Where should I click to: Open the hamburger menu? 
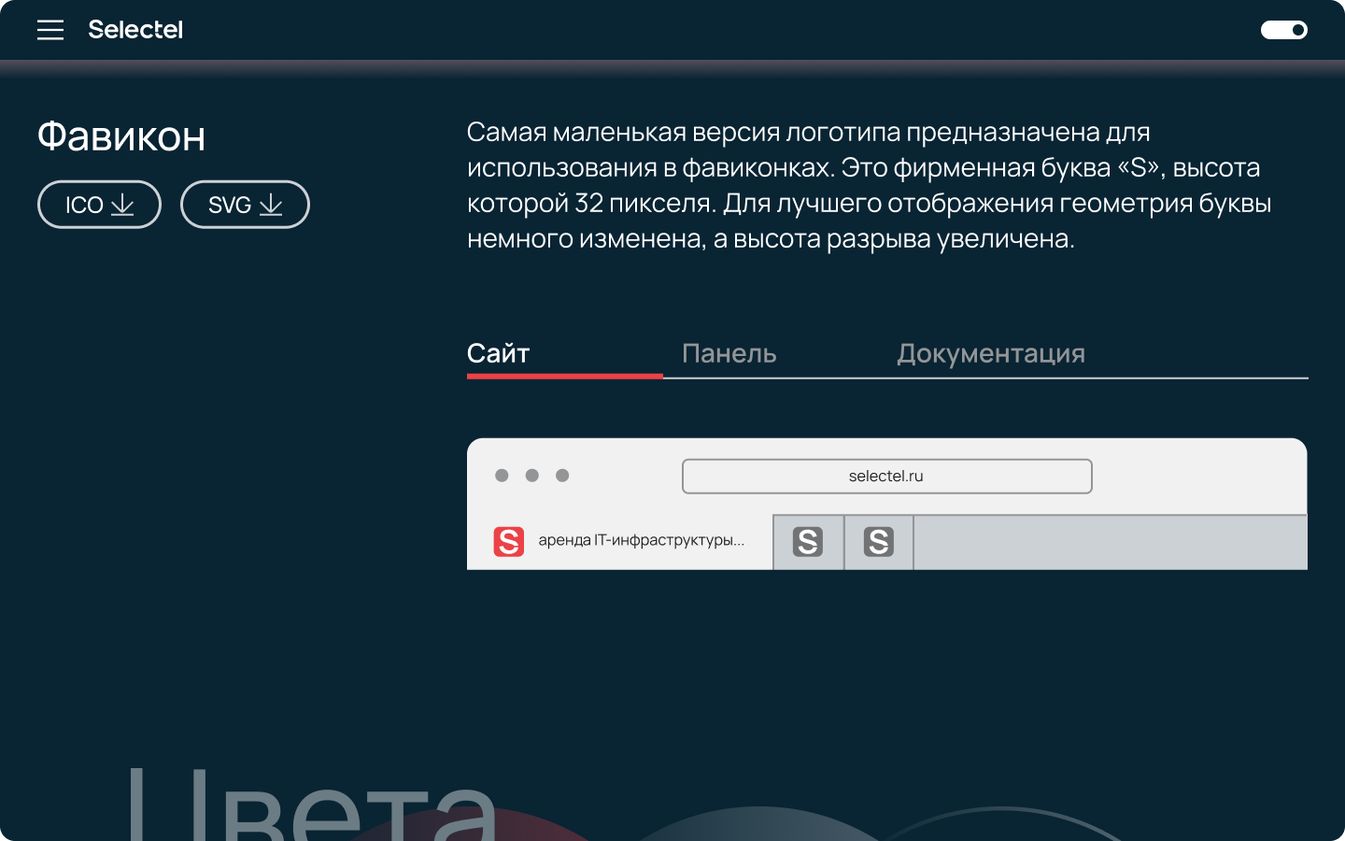(x=50, y=30)
